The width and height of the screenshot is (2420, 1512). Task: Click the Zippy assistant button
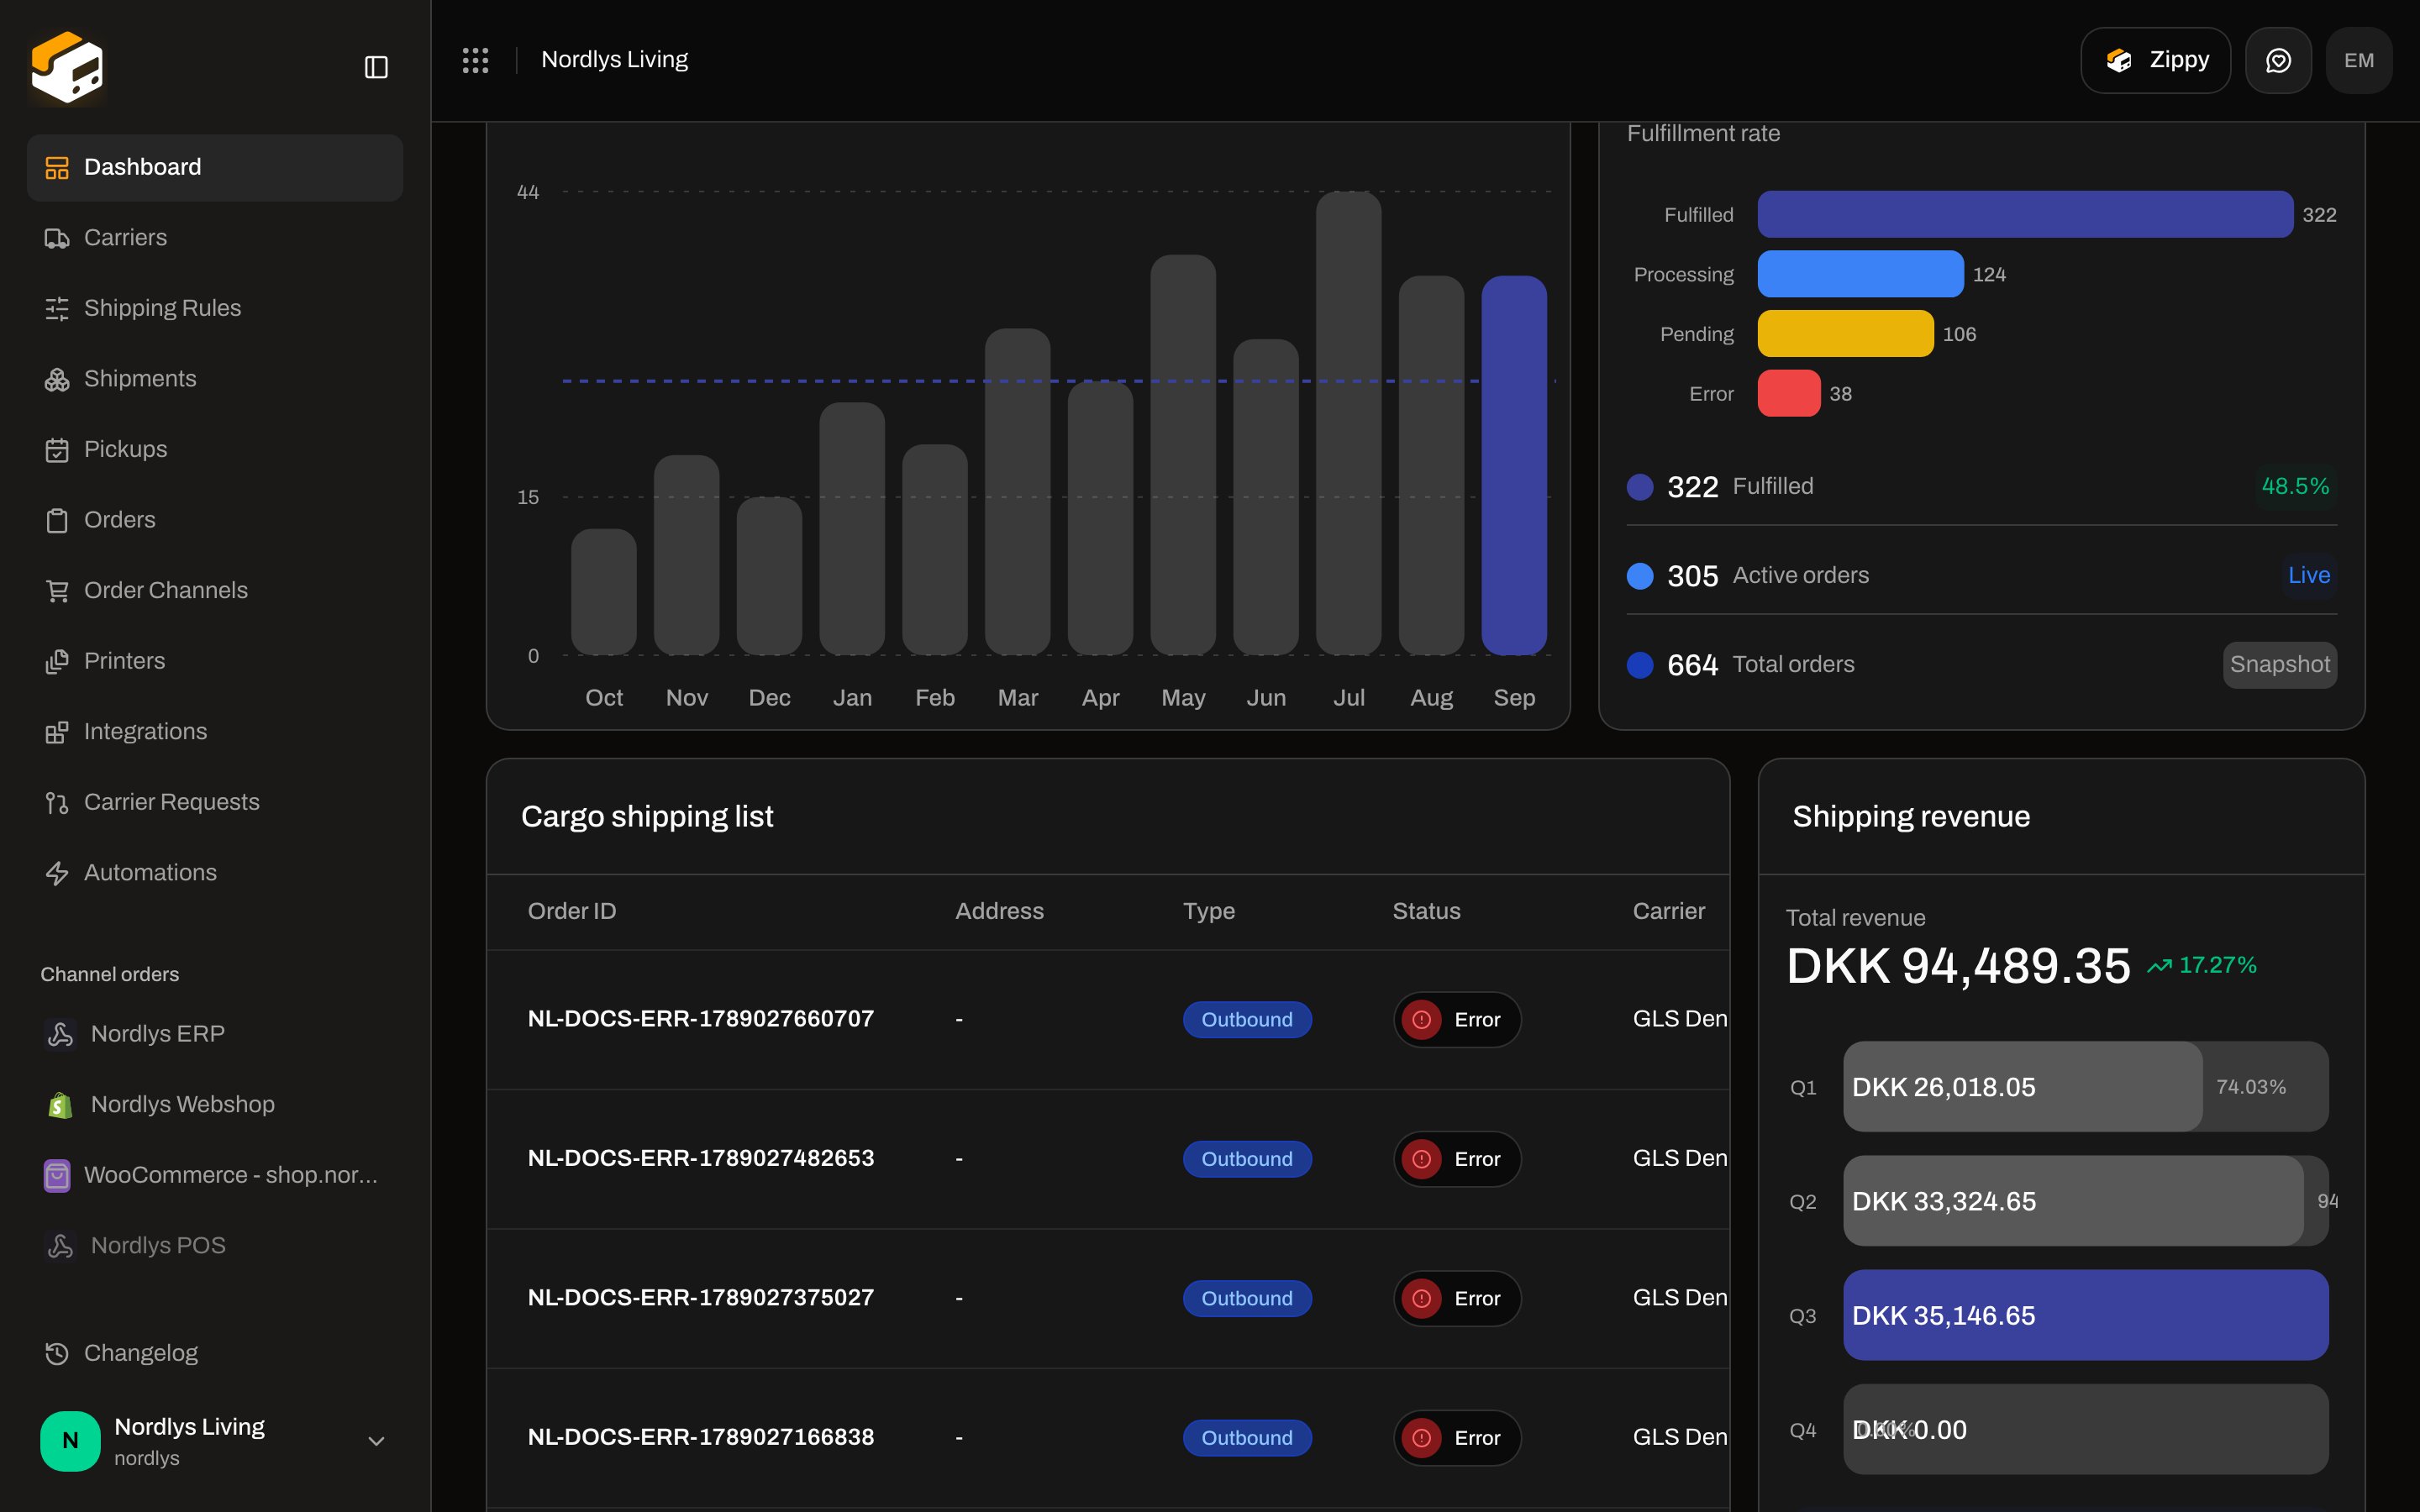point(2155,60)
